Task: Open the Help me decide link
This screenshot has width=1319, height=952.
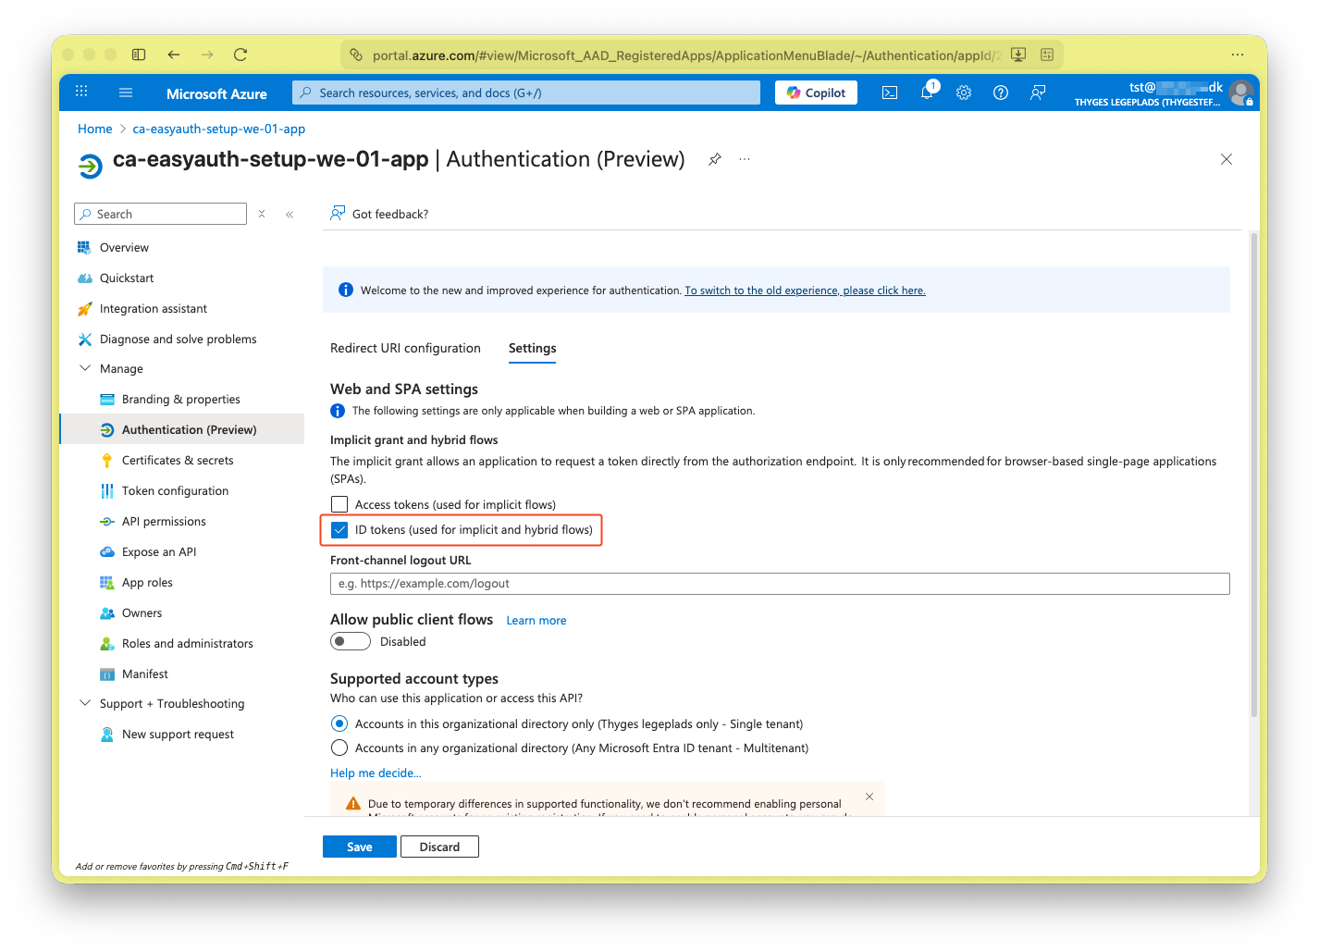Action: tap(376, 773)
